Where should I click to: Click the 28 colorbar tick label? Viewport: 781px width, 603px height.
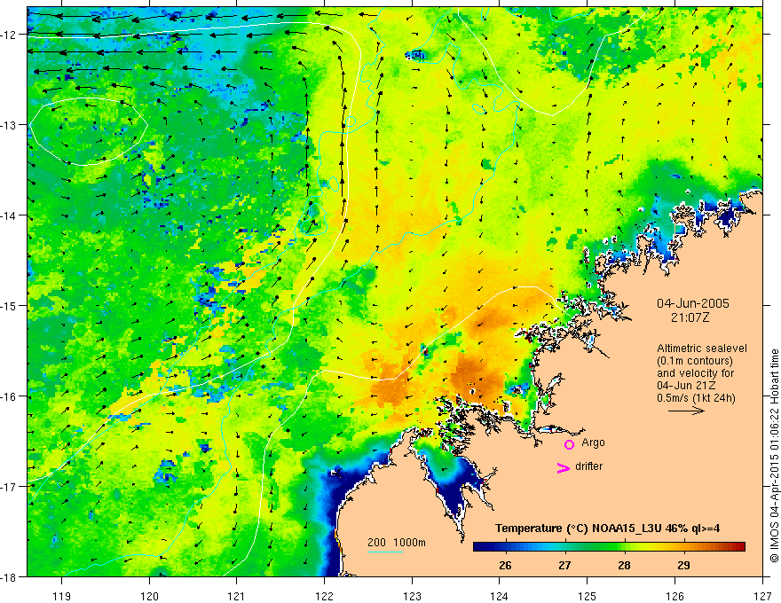[x=624, y=565]
